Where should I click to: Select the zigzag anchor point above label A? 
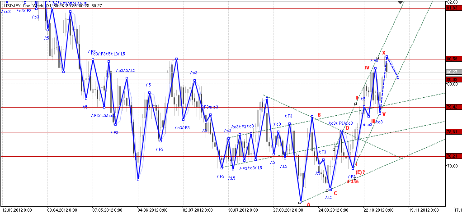[x=300, y=202]
